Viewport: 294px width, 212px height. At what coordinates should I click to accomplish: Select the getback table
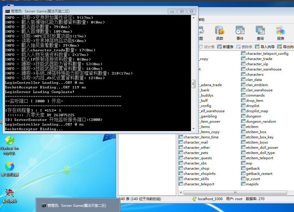click(x=250, y=168)
